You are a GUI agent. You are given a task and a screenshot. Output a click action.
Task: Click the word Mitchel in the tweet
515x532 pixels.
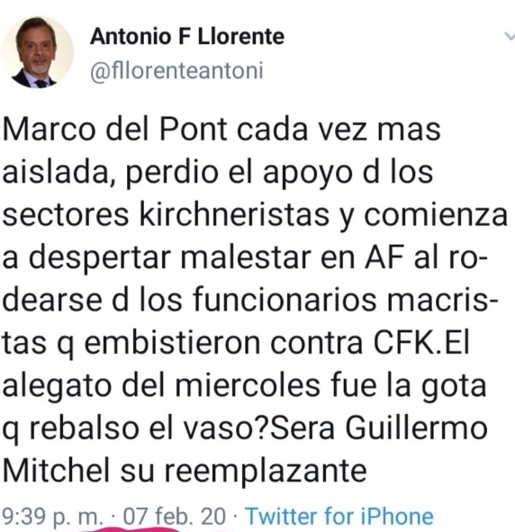(x=57, y=471)
